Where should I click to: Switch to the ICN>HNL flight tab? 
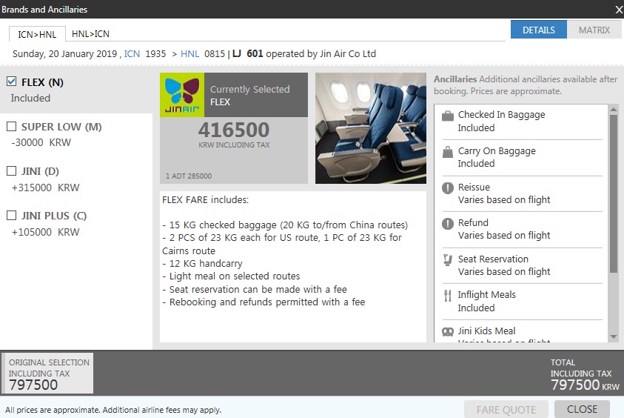(x=37, y=34)
